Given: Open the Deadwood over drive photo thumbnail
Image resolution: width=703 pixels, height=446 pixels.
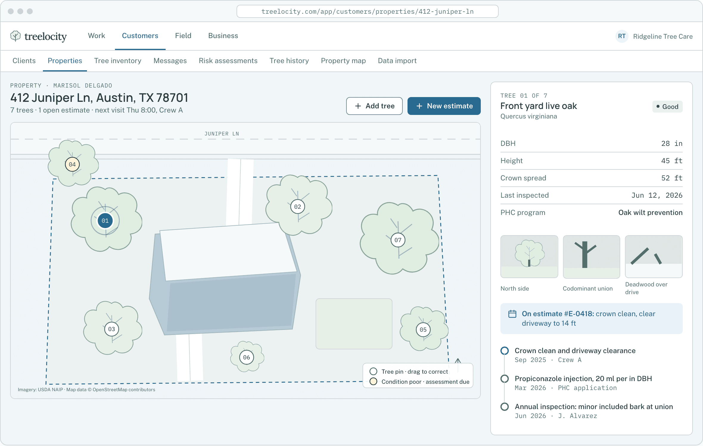Looking at the screenshot, I should (654, 257).
